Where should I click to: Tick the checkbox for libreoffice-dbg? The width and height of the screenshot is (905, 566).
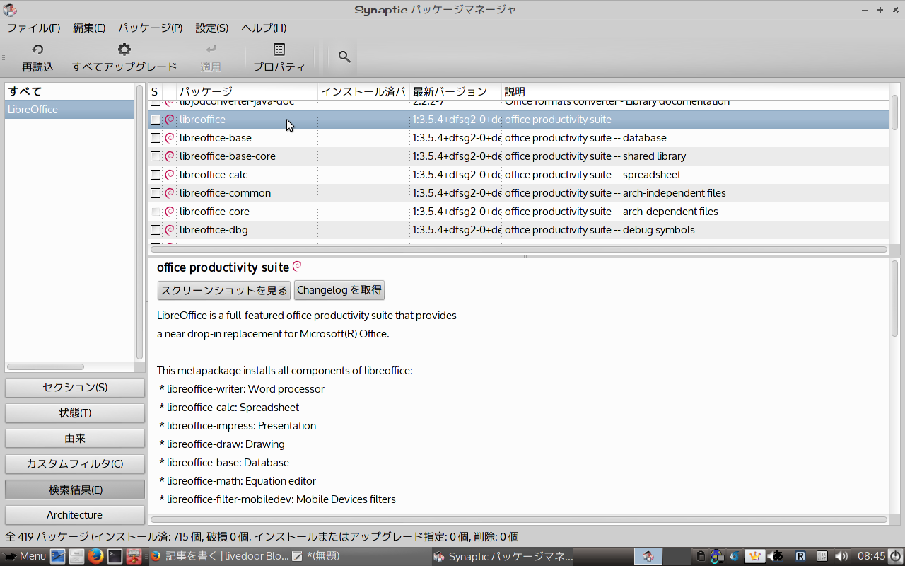pos(156,230)
